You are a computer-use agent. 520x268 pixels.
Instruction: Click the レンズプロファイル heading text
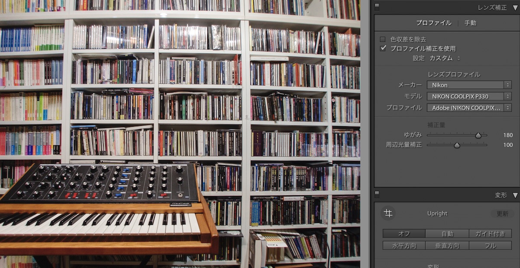click(454, 74)
